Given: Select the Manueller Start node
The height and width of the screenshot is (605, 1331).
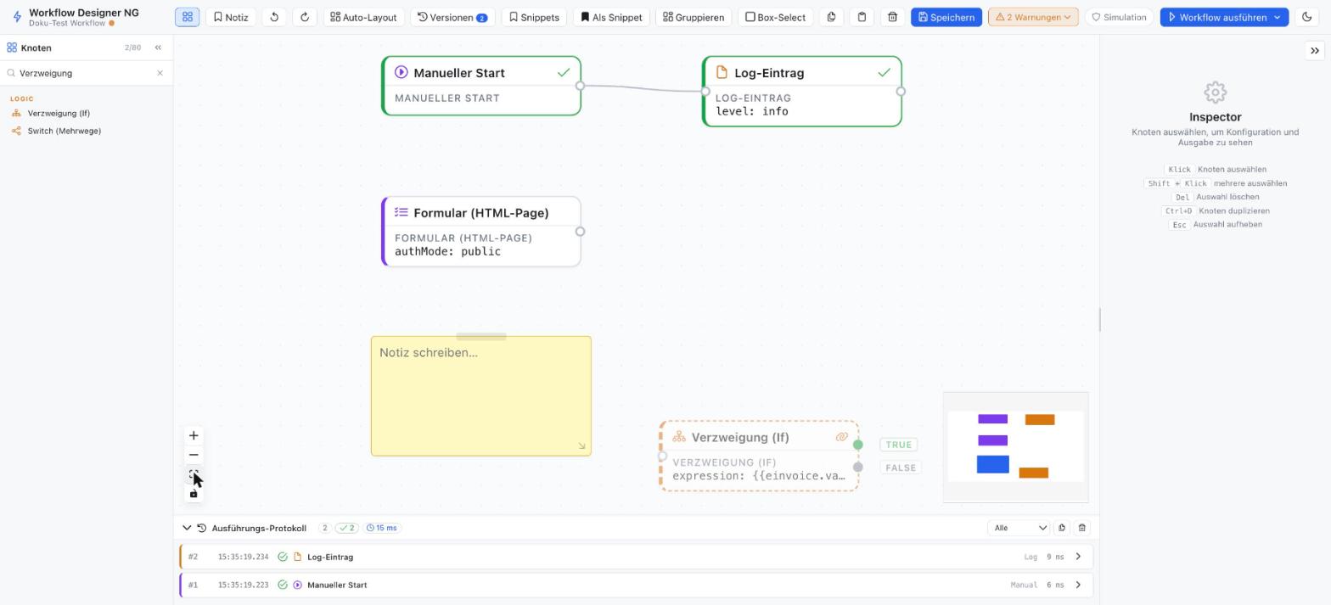Looking at the screenshot, I should [481, 86].
